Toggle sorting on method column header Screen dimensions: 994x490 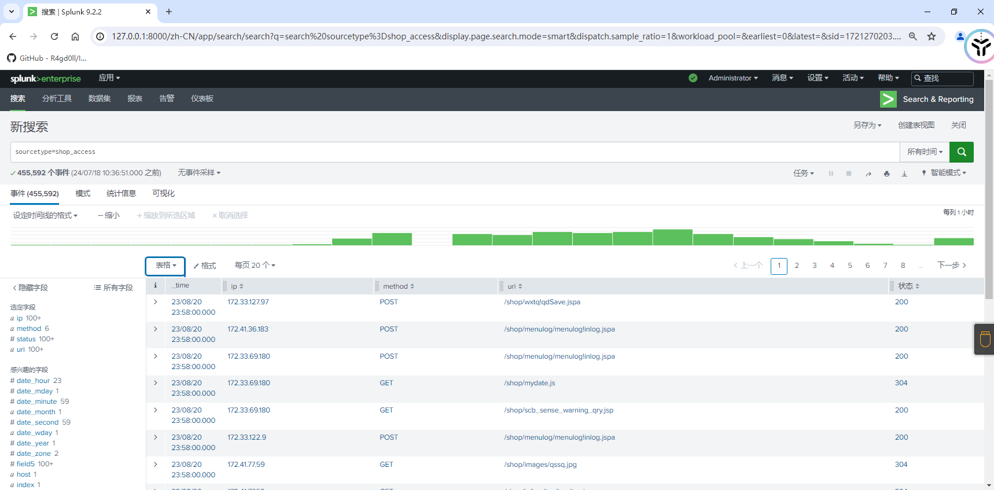pyautogui.click(x=398, y=286)
